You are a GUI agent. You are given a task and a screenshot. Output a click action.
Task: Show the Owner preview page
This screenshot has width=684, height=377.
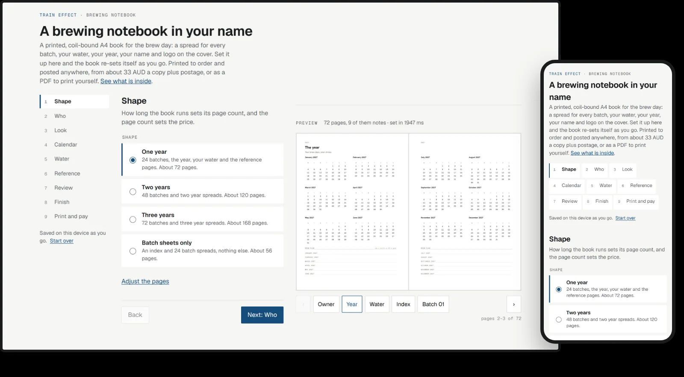coord(326,304)
